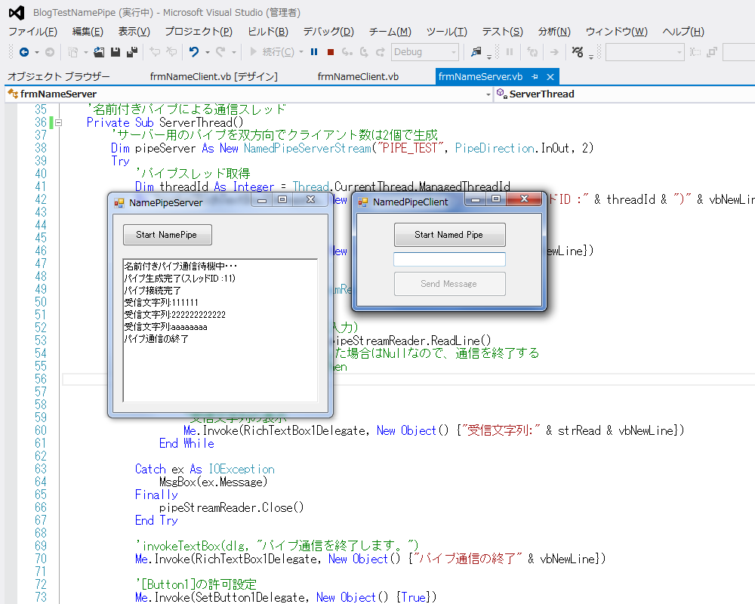Open toolbar overflow options after Find icon
Viewport: 755px width, 604px height.
coord(489,57)
